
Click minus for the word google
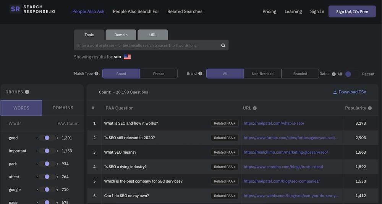pos(37,190)
